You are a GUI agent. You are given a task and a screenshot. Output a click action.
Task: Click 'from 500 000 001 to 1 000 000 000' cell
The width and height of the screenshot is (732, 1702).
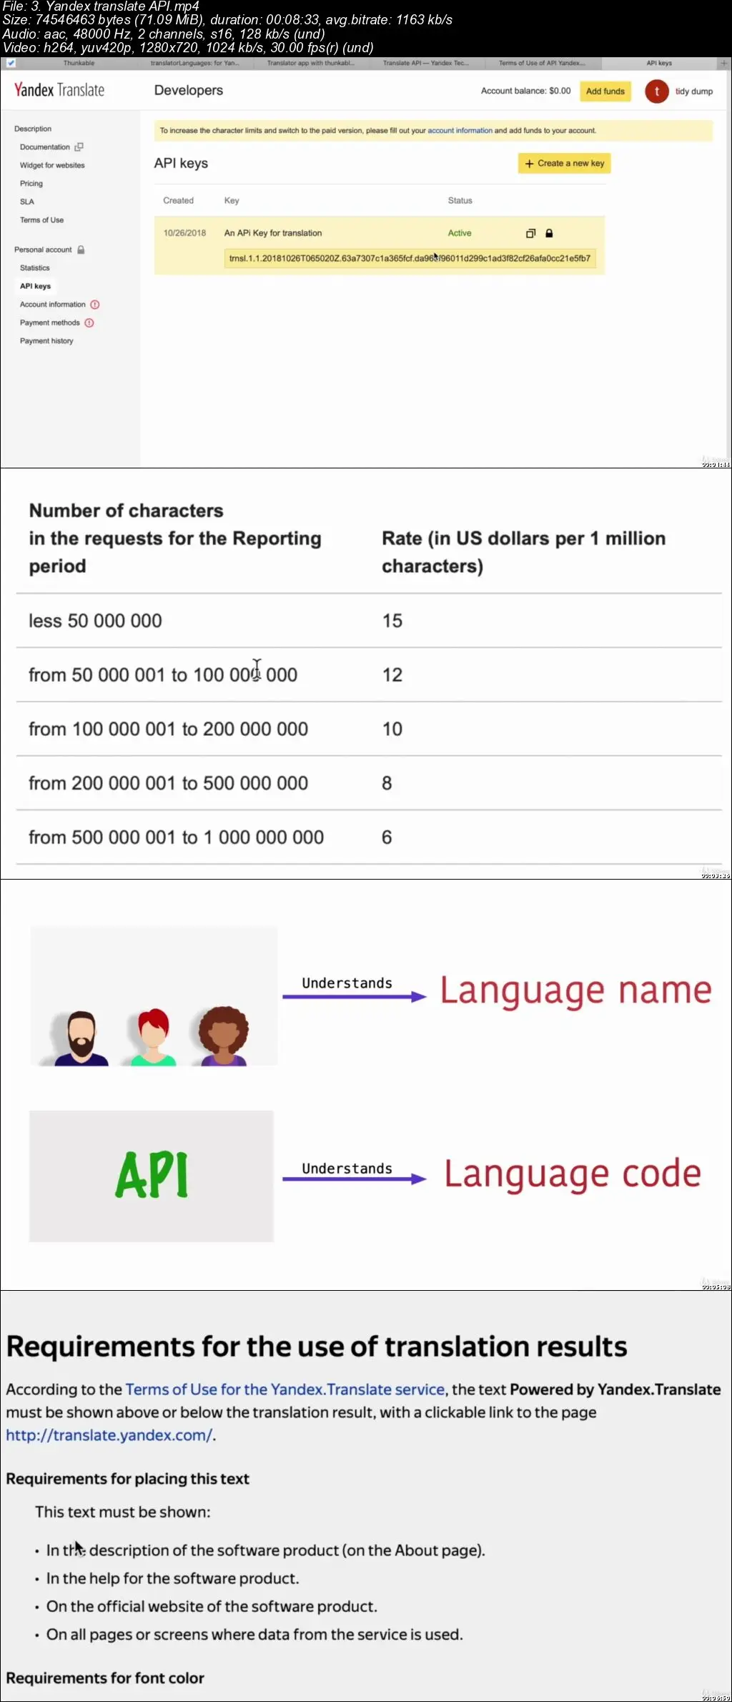176,837
